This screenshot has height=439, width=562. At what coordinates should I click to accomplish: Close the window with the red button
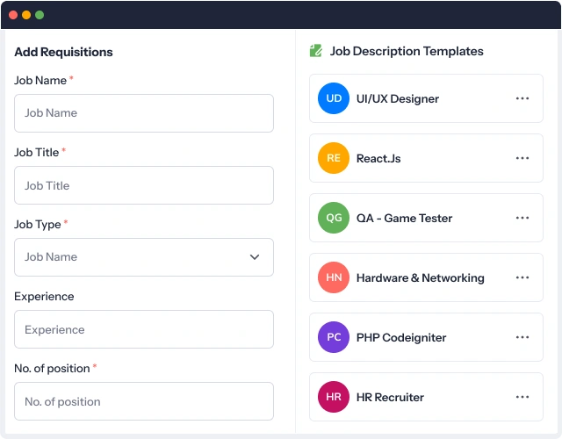[x=13, y=15]
